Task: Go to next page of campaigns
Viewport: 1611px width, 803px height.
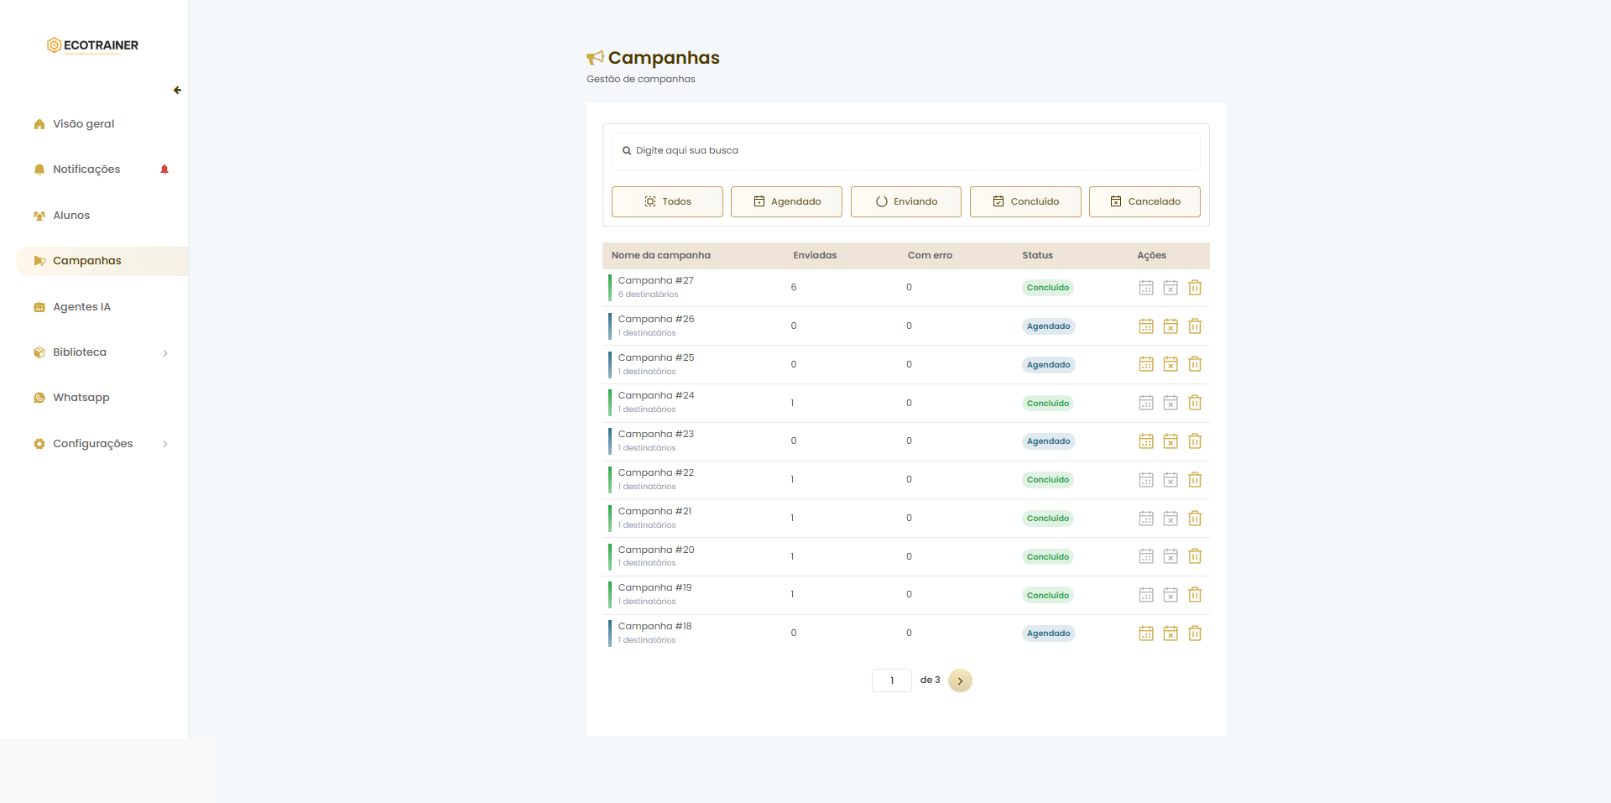Action: pyautogui.click(x=960, y=680)
